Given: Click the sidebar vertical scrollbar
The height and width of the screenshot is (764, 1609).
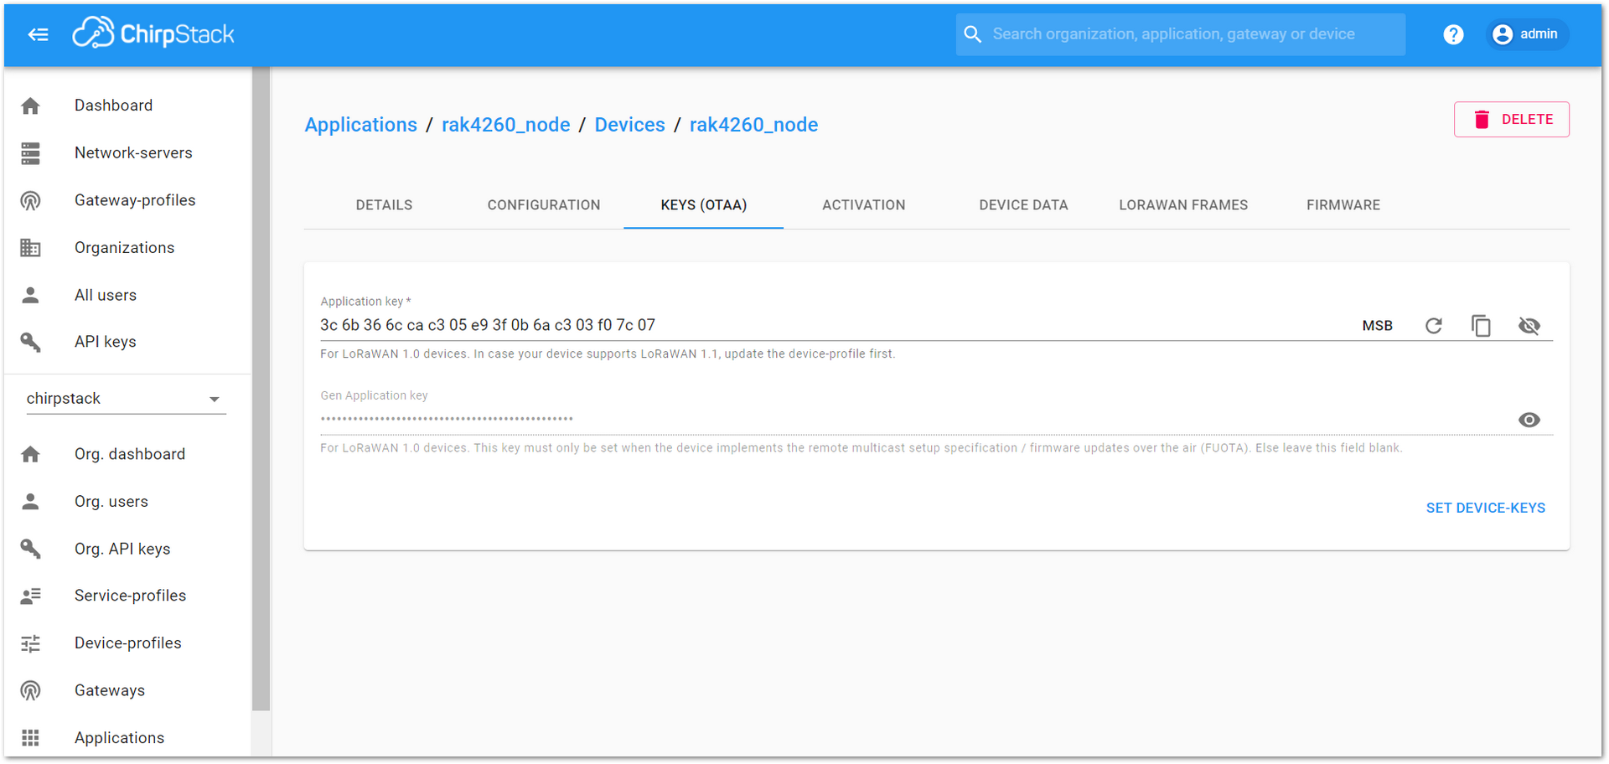Looking at the screenshot, I should (x=261, y=389).
